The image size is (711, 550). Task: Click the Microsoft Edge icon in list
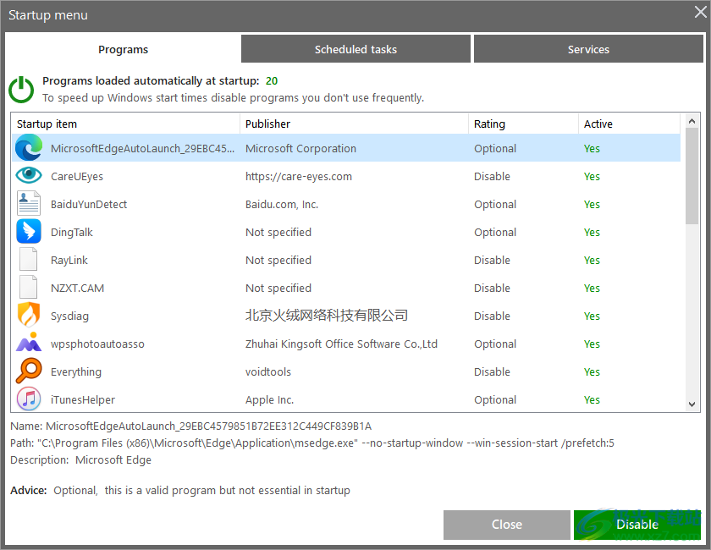point(29,148)
